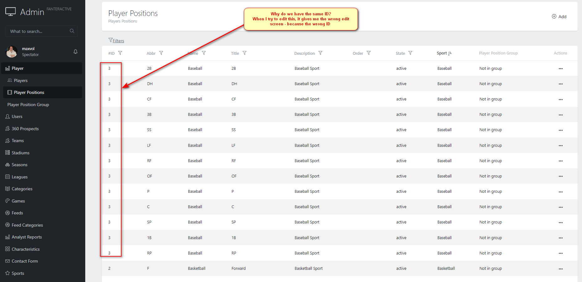The height and width of the screenshot is (282, 582).
Task: Open actions menu for 2B row
Action: tap(561, 69)
